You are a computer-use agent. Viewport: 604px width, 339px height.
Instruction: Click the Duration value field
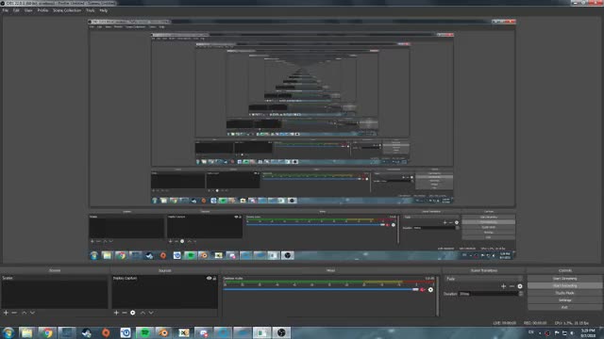click(x=489, y=294)
